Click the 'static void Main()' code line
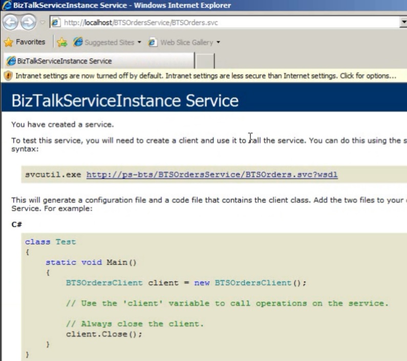Viewport: 407px width, 361px height. [91, 262]
